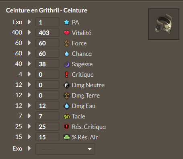Focus the Sagesse value field showing 38

coord(47,64)
